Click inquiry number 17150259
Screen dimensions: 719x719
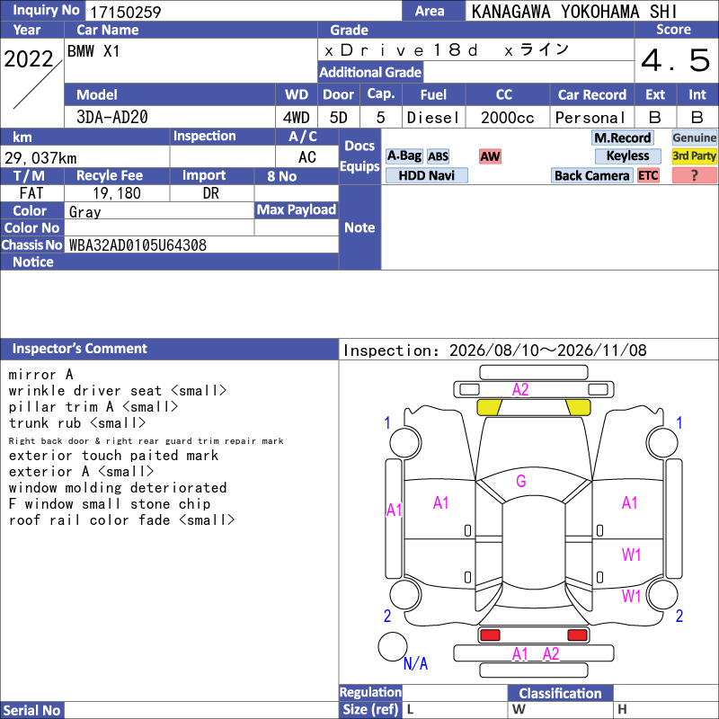tap(125, 12)
